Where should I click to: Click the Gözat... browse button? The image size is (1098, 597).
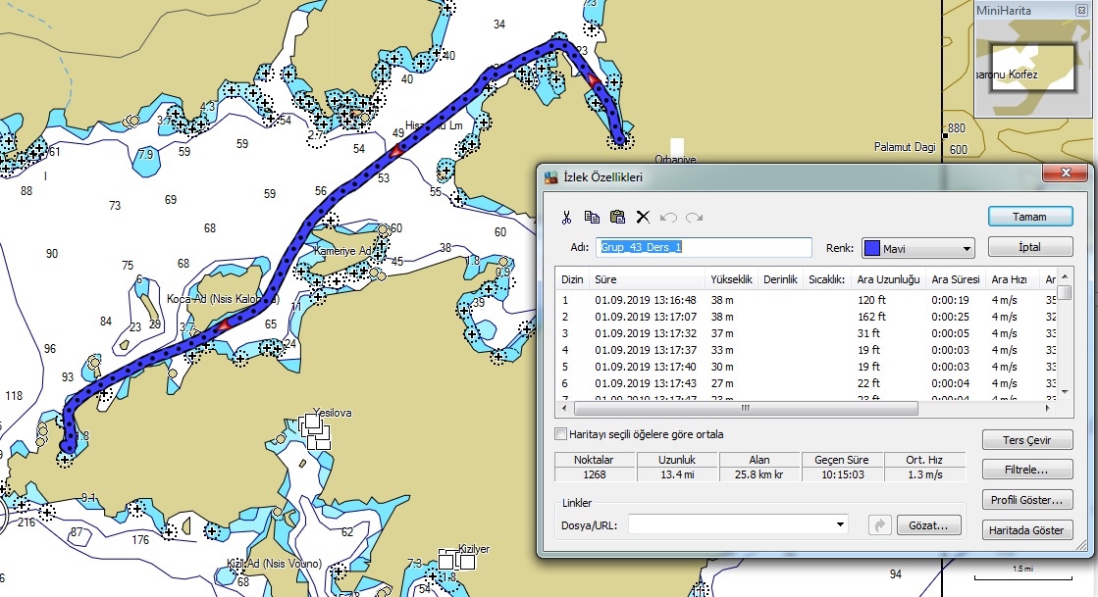click(928, 524)
